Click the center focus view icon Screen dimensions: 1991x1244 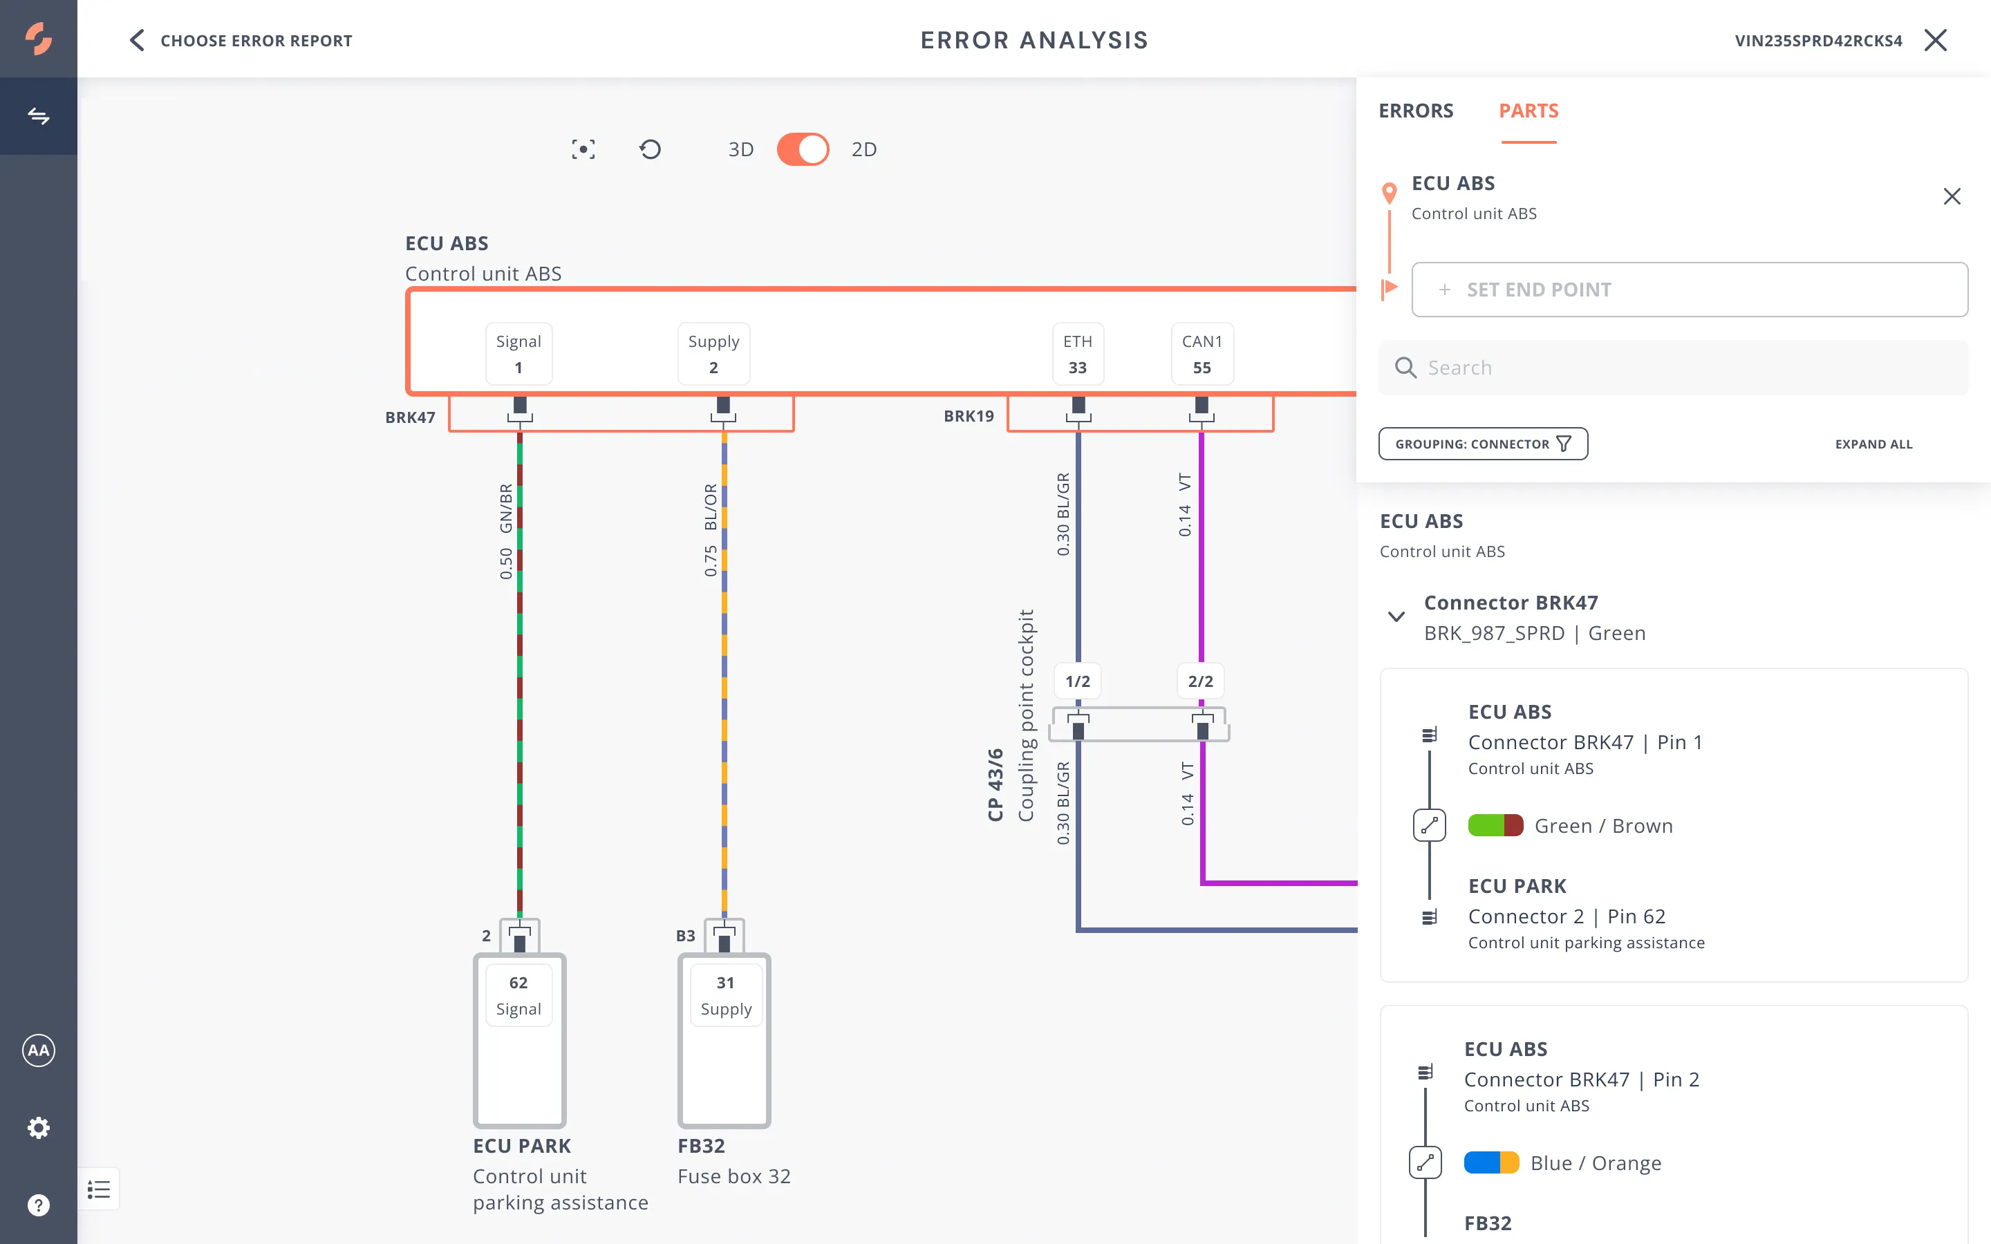(x=583, y=150)
